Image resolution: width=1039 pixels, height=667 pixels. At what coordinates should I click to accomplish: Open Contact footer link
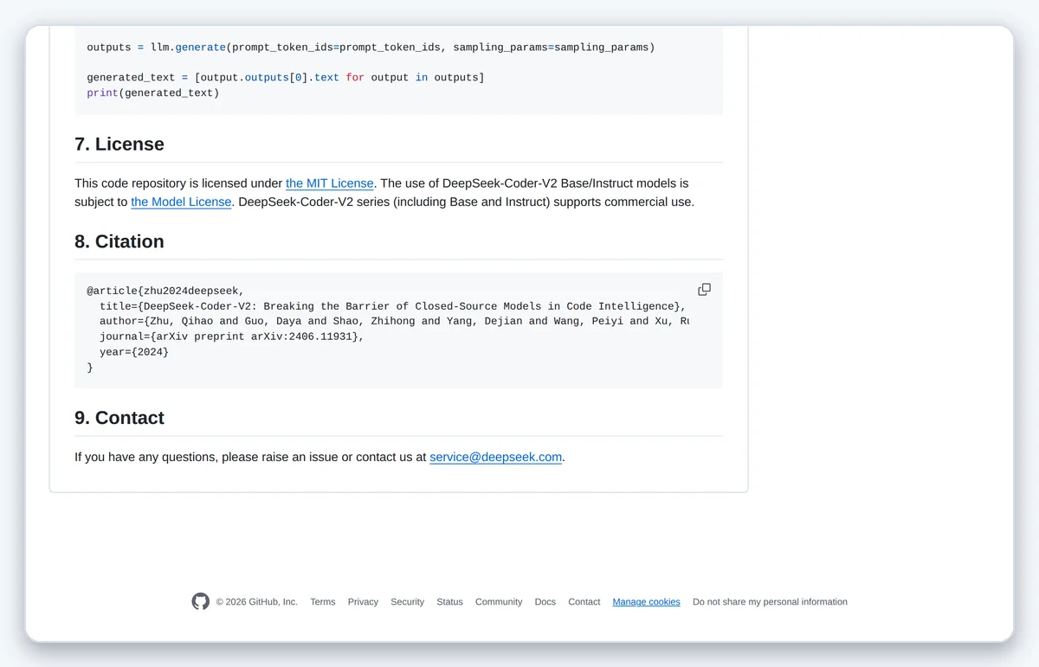(584, 602)
